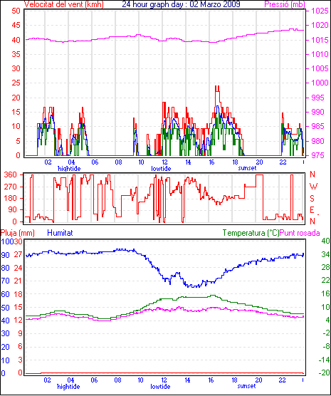Click the 'Punt rosada' legend label
This screenshot has height=396, width=331.
click(x=300, y=233)
